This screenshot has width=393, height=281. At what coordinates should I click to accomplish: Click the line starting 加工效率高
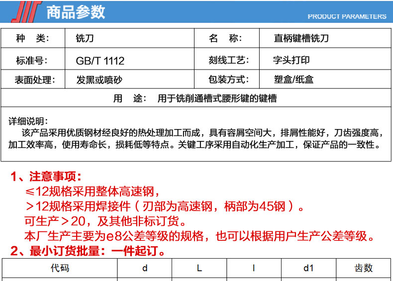point(194,144)
